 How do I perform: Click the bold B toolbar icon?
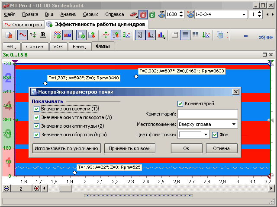tap(43, 35)
